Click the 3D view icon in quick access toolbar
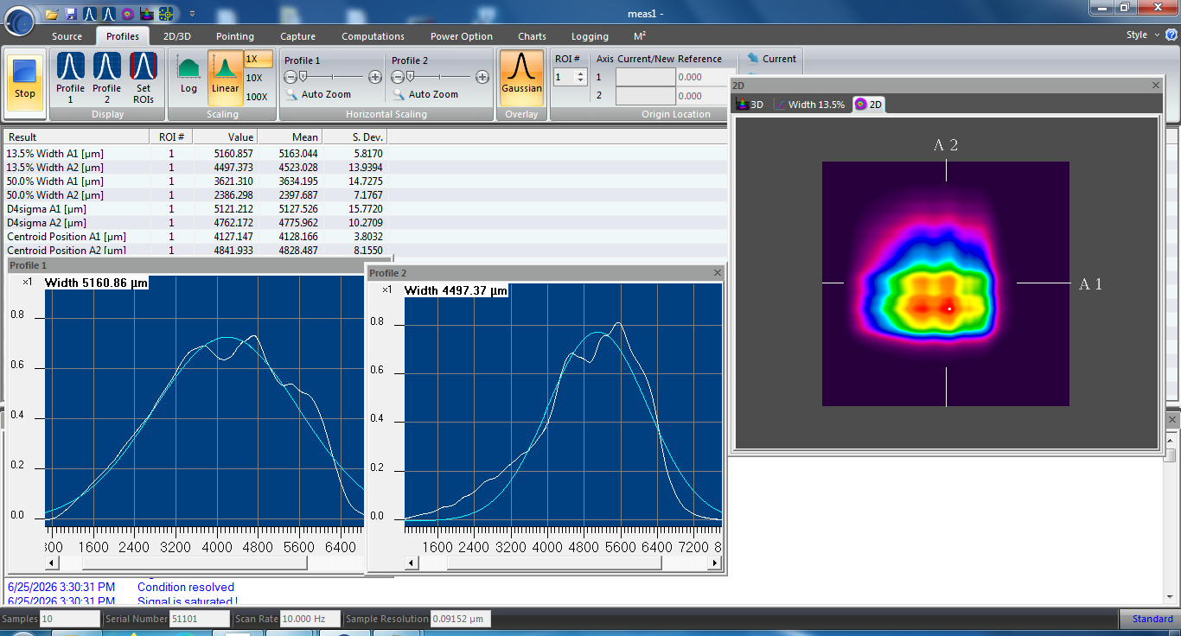The image size is (1181, 636). pyautogui.click(x=145, y=14)
